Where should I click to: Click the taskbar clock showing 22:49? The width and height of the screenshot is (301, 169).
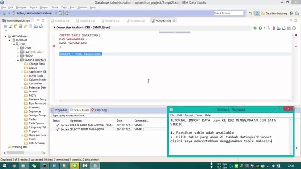click(x=291, y=166)
